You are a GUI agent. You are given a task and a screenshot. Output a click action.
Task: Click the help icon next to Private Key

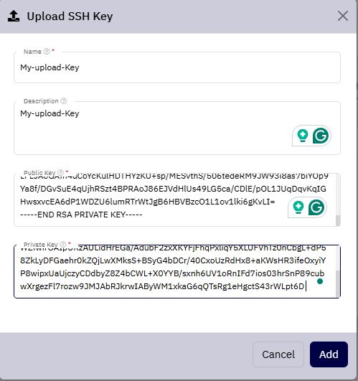click(63, 244)
